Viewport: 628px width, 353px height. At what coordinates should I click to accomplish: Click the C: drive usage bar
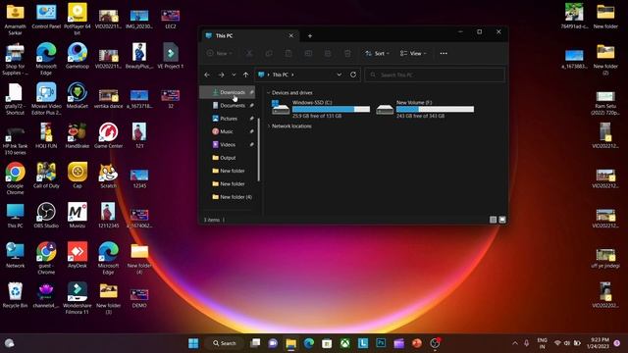(332, 109)
